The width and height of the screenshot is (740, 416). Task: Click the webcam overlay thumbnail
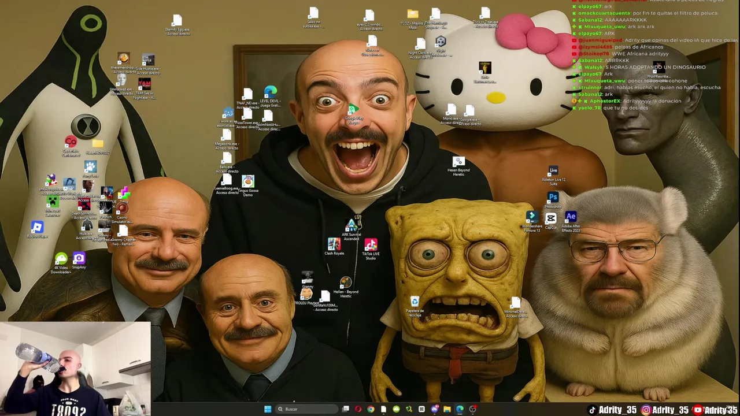pos(75,369)
